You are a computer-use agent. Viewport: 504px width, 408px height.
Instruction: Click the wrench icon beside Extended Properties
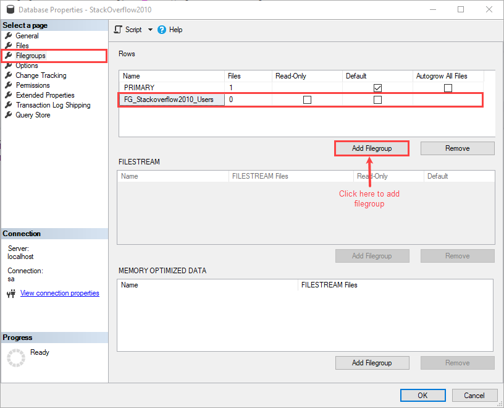point(9,95)
